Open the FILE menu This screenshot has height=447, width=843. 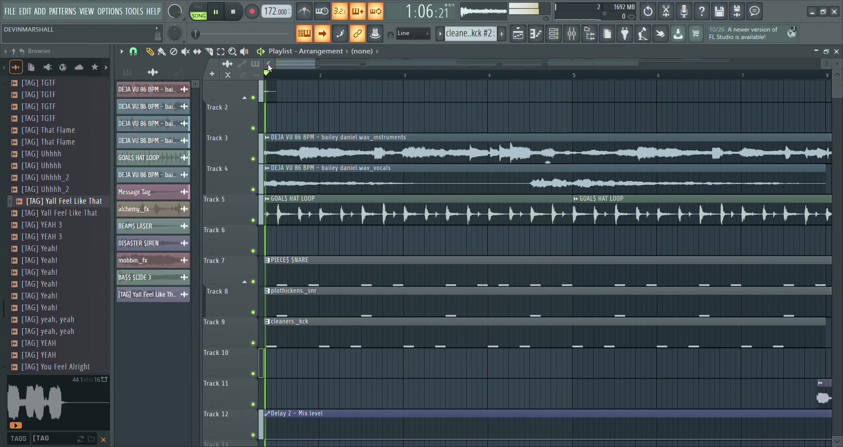[x=10, y=11]
